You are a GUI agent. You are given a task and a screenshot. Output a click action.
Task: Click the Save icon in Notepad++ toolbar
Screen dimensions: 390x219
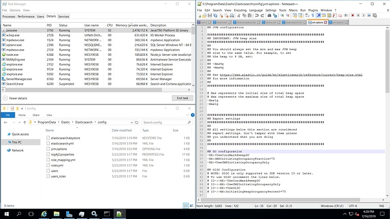(210, 15)
